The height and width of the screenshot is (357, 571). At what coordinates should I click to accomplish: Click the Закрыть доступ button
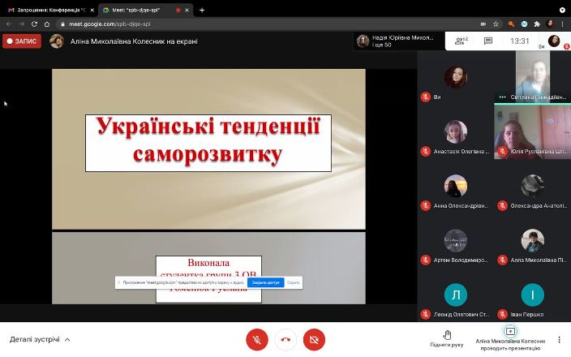266,282
